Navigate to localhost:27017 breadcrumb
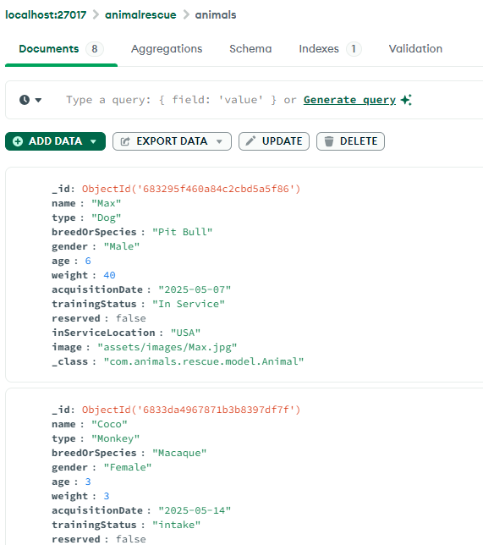The height and width of the screenshot is (545, 483). point(46,15)
